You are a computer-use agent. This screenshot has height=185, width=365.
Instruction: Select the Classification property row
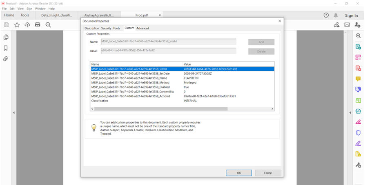[x=182, y=101]
